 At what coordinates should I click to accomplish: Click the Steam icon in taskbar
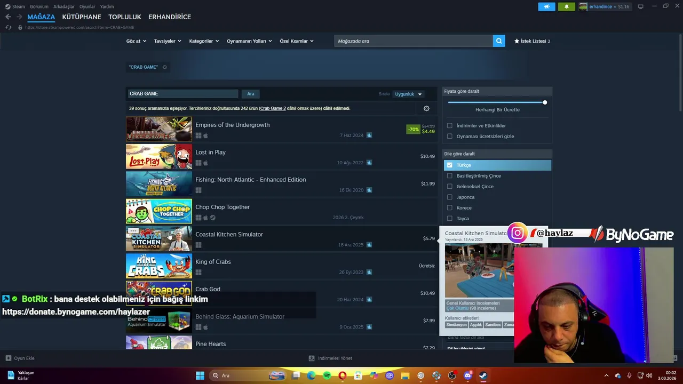tap(483, 375)
